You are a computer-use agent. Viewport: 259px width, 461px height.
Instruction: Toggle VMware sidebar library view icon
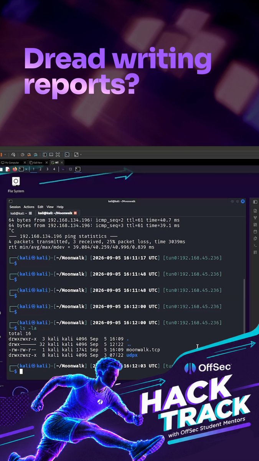tap(45, 154)
